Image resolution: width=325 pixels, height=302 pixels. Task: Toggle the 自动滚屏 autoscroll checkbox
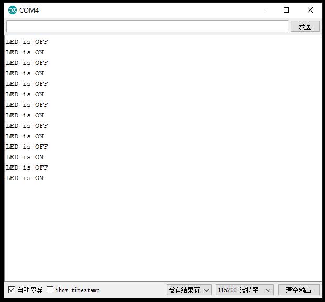coord(12,289)
